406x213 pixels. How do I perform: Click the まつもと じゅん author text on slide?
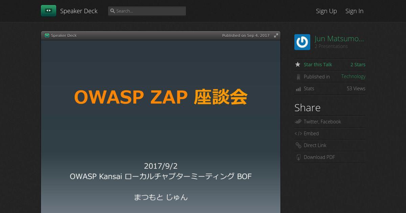point(161,197)
